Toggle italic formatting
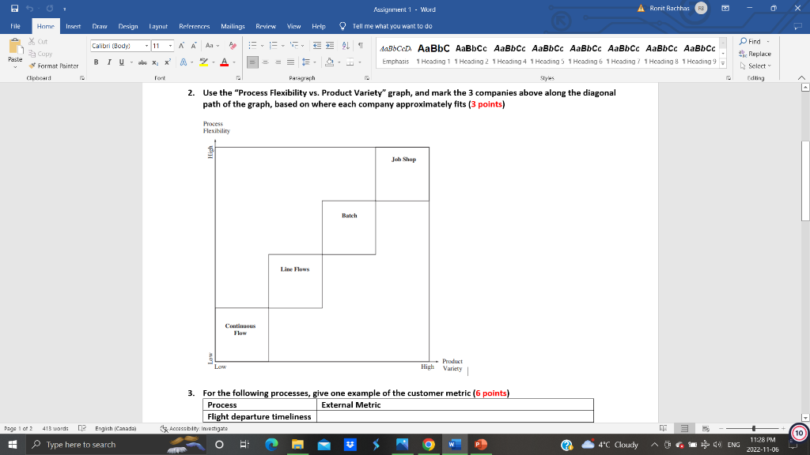The image size is (810, 455). pyautogui.click(x=109, y=62)
